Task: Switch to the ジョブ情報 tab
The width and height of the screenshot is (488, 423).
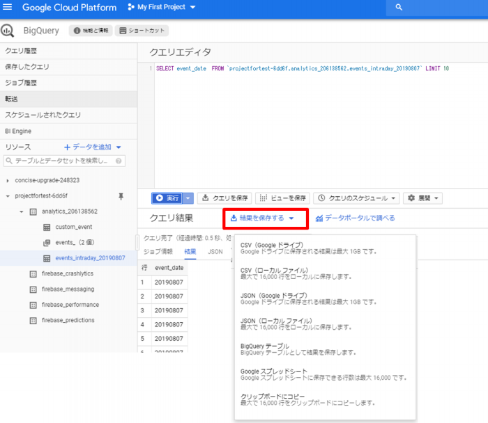Action: [158, 252]
